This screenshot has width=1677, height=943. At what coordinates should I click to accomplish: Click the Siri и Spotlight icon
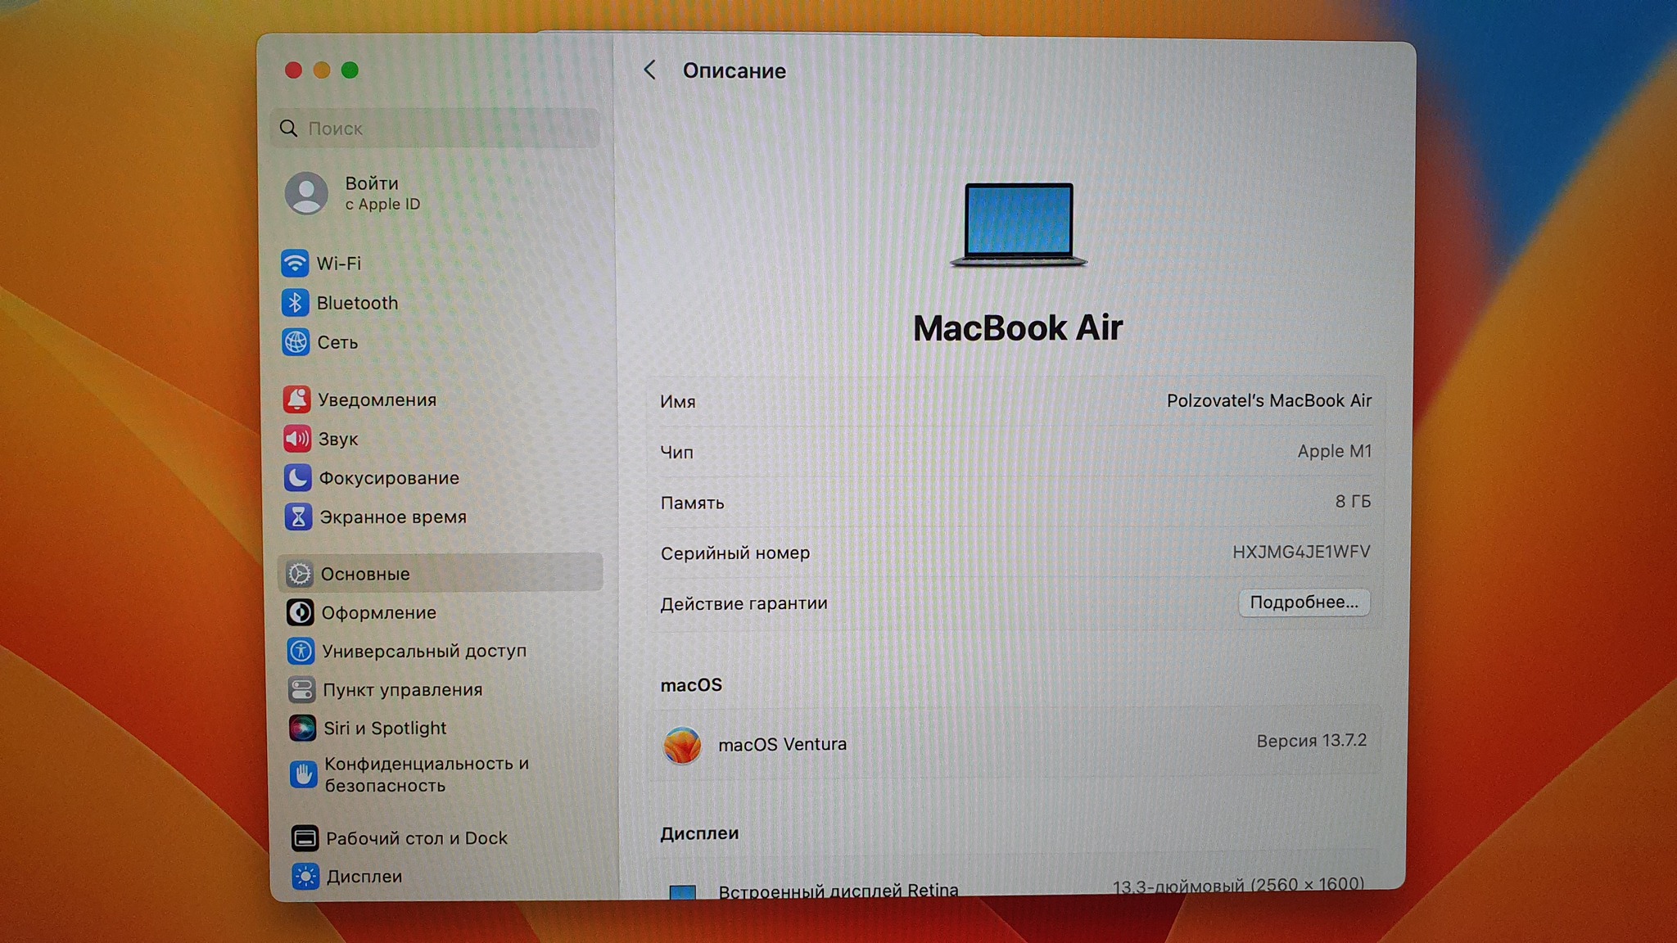point(302,729)
